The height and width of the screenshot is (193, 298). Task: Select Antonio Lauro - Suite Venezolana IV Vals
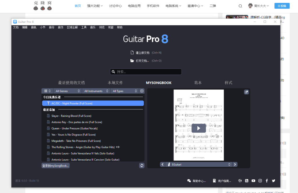coord(83,153)
